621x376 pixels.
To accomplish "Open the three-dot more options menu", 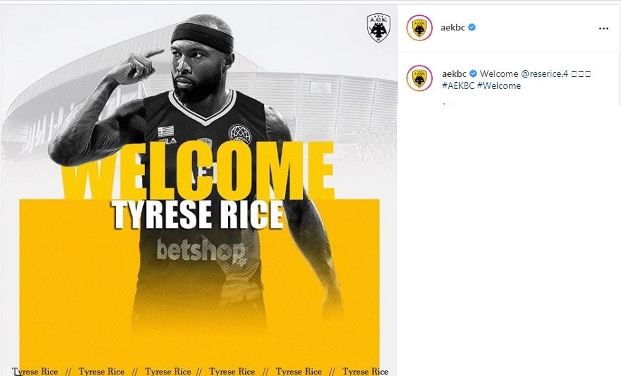I will click(x=603, y=29).
